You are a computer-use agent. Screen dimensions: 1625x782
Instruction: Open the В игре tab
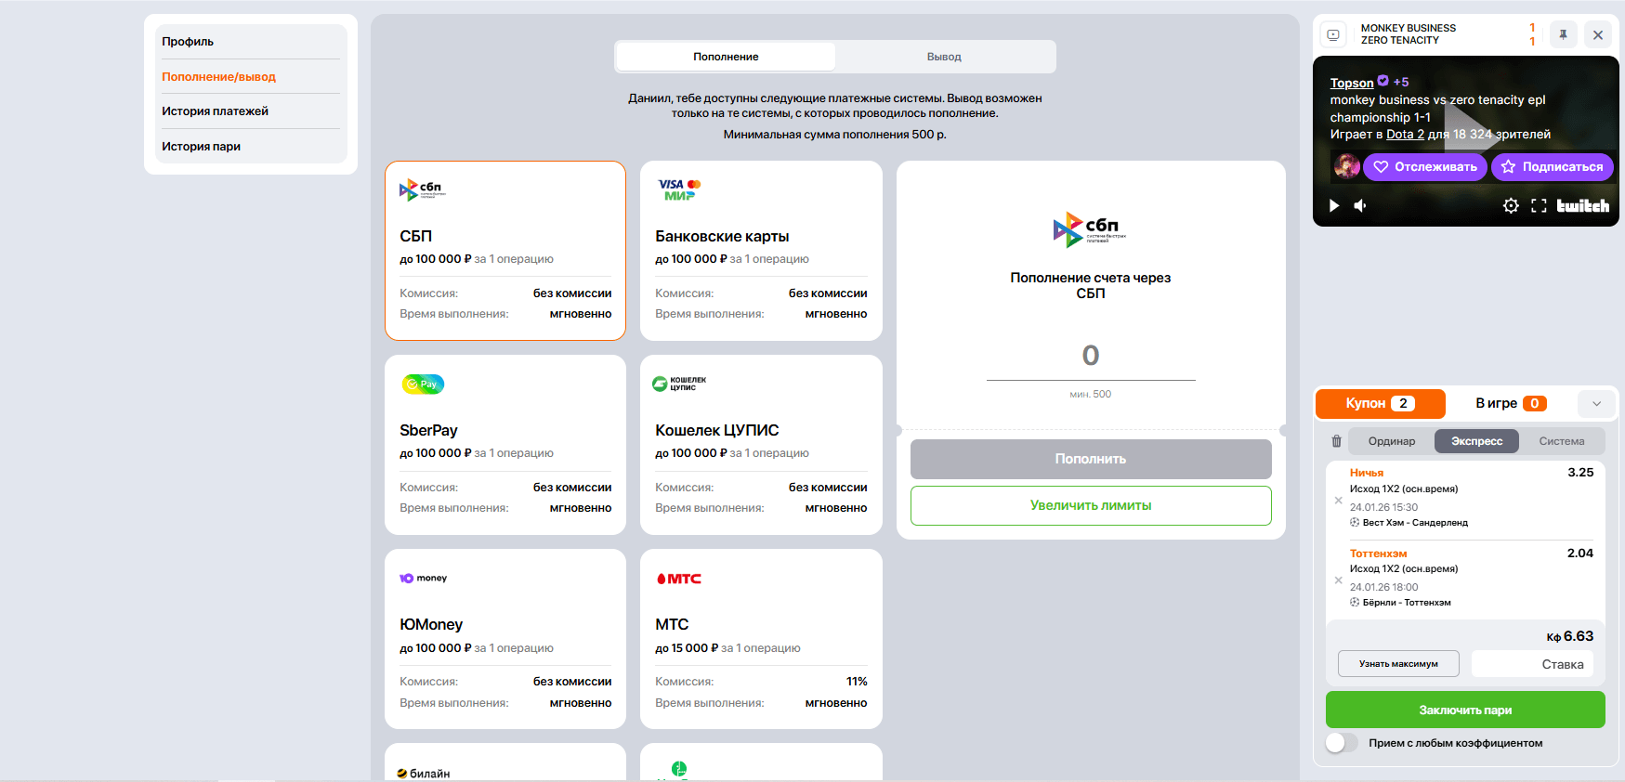click(1510, 404)
